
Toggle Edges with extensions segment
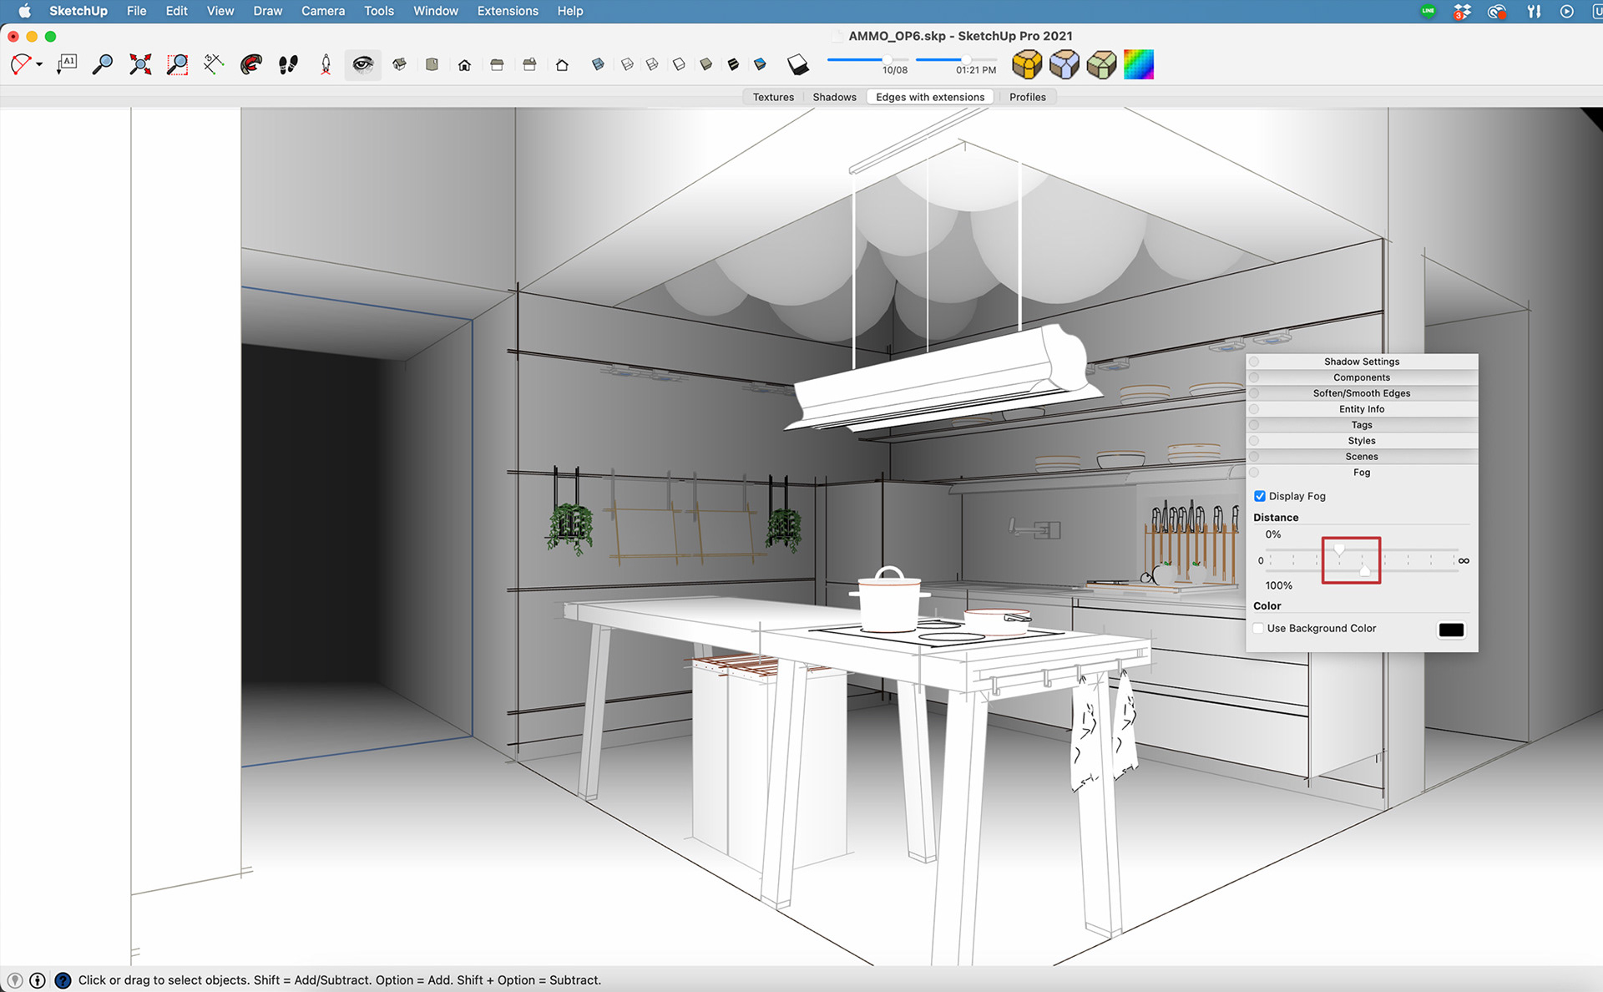(x=930, y=97)
